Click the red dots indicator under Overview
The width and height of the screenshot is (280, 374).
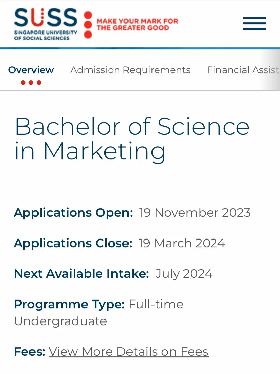31,83
